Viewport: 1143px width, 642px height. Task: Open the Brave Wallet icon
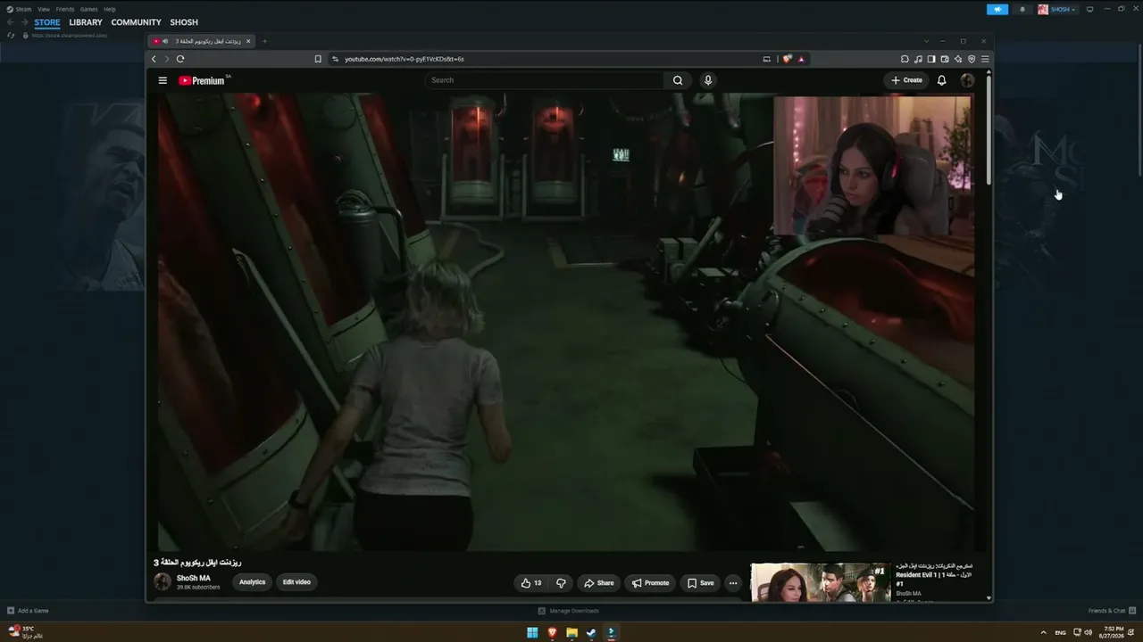click(945, 59)
